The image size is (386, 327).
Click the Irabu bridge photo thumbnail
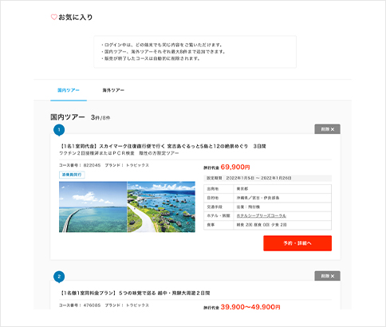[93, 207]
